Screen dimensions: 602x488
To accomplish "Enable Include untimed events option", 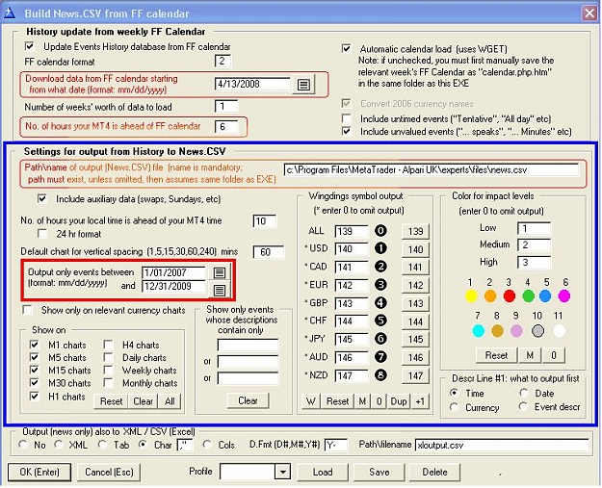I will (347, 118).
